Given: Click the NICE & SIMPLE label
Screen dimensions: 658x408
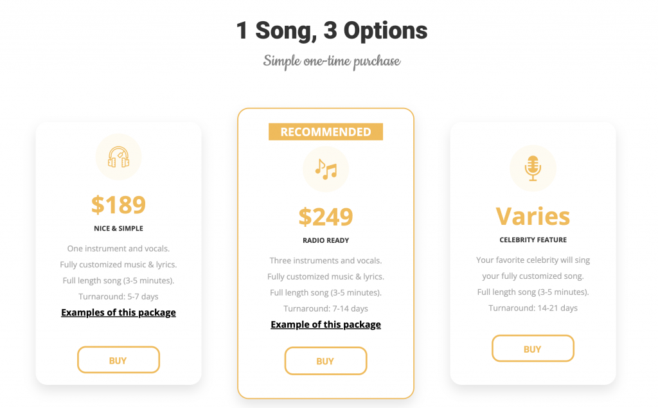Looking at the screenshot, I should (118, 228).
